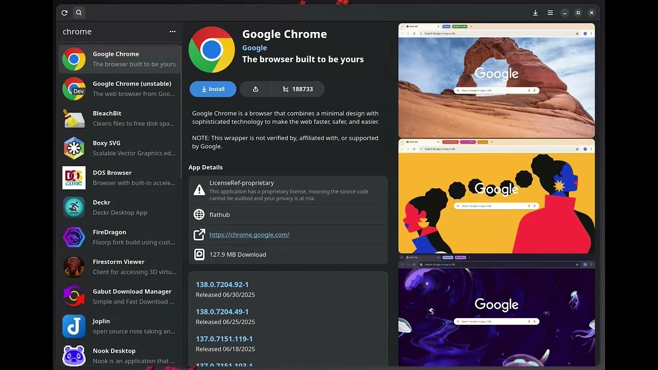Click the refresh icon in the header
658x370 pixels.
pyautogui.click(x=64, y=13)
